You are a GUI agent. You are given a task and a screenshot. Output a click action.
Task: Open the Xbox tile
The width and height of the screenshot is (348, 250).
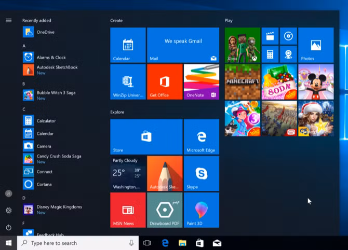click(243, 45)
